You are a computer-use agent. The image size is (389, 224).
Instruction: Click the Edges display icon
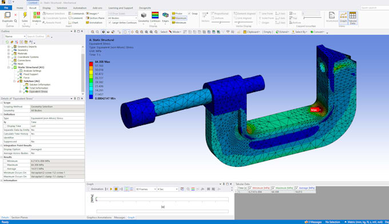click(x=165, y=15)
